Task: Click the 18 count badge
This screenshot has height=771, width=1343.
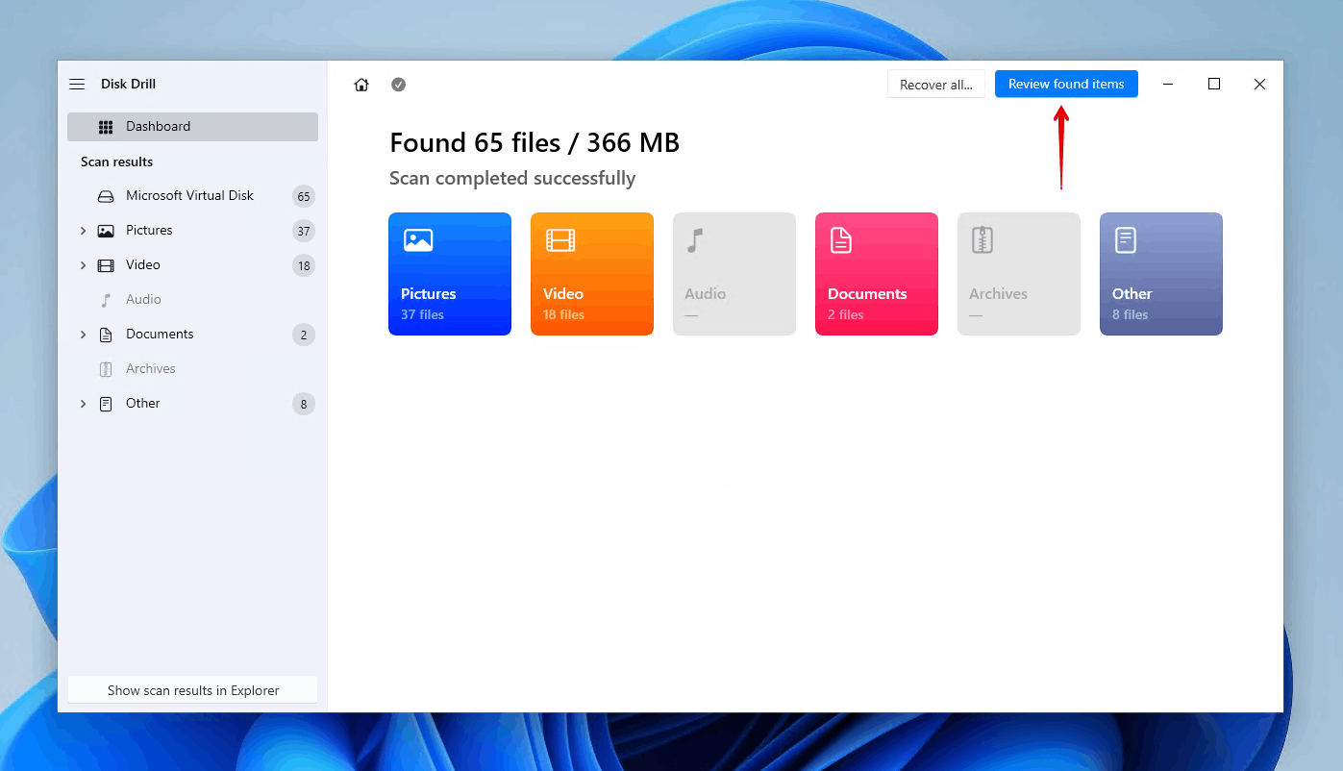Action: (304, 265)
